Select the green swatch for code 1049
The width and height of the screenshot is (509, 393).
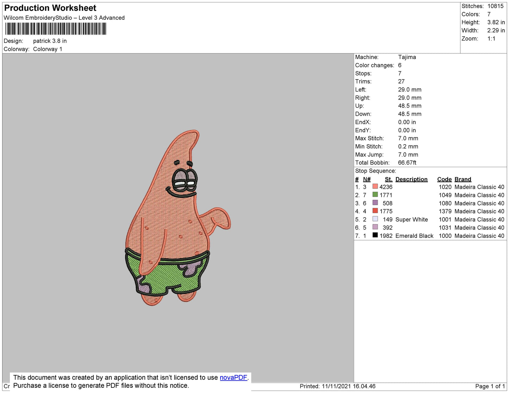(x=375, y=195)
